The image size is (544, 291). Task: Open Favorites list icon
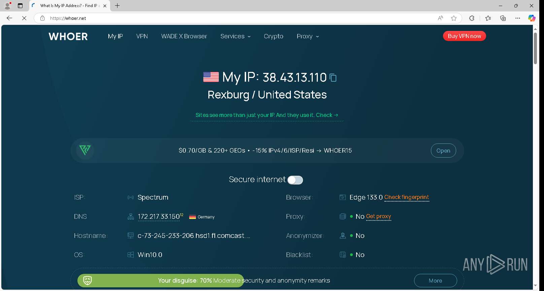pos(488,18)
